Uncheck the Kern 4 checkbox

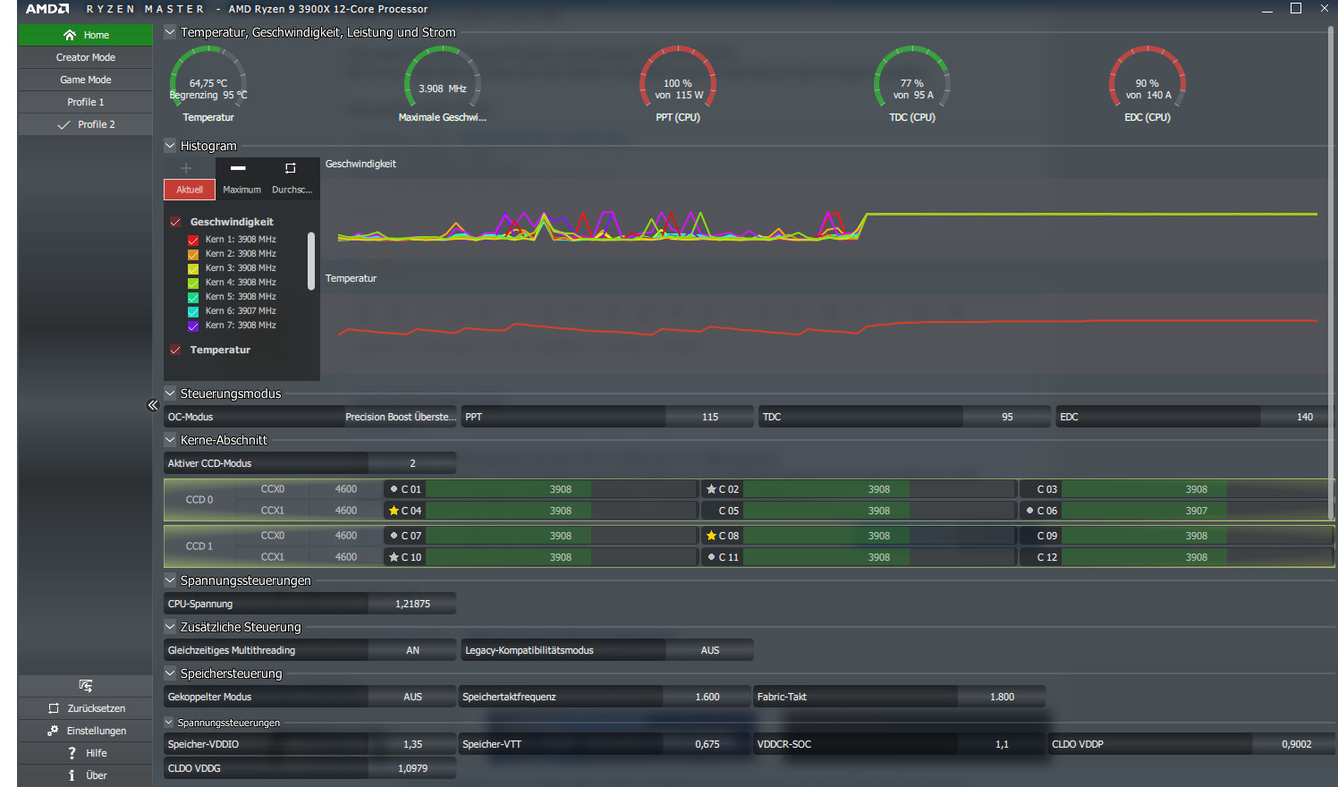(x=193, y=283)
